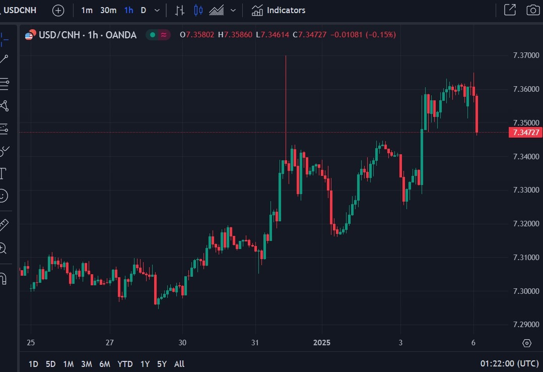Viewport: 543px width, 372px height.
Task: Expand the interval dropdown next to D
Action: click(156, 10)
